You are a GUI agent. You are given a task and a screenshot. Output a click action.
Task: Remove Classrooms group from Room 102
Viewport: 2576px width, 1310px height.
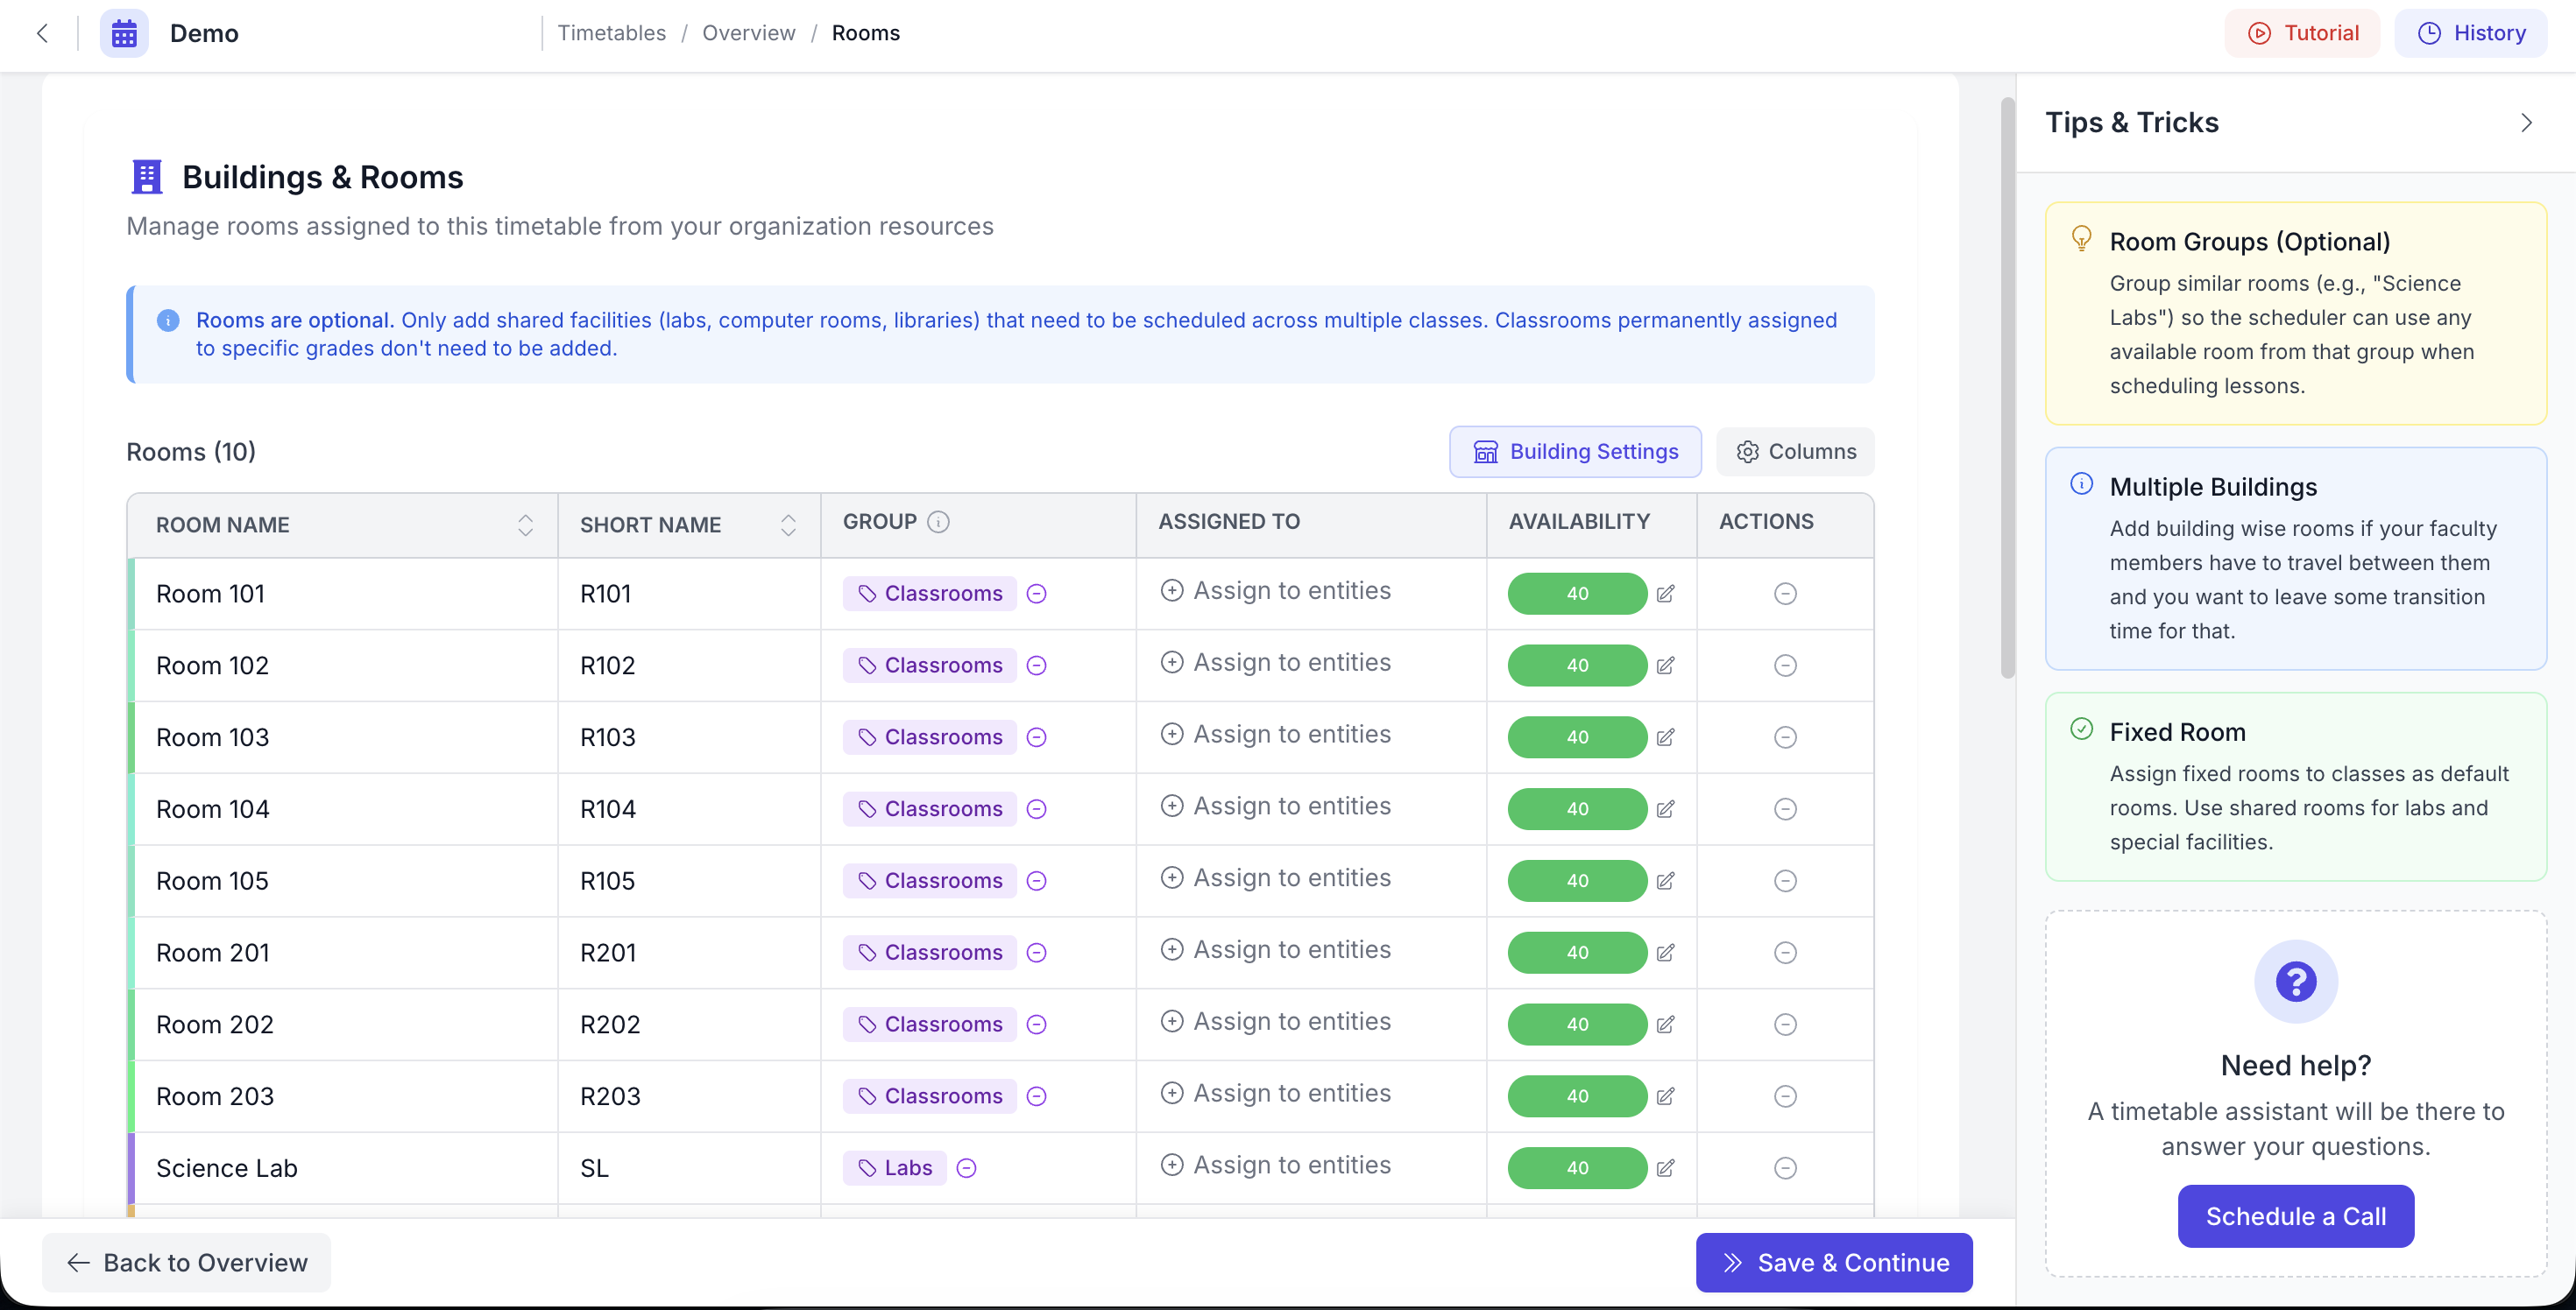[x=1036, y=666]
